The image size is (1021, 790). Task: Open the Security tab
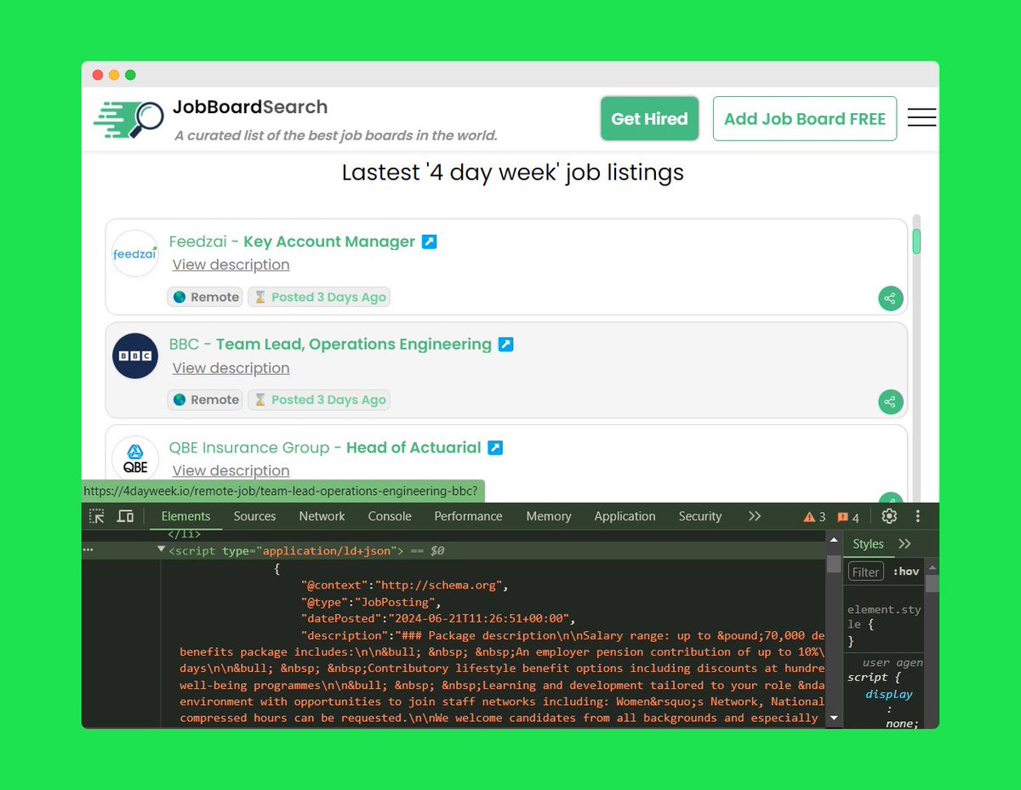pyautogui.click(x=700, y=516)
